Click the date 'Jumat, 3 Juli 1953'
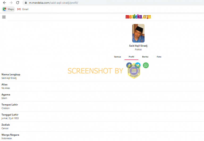 click(x=10, y=118)
